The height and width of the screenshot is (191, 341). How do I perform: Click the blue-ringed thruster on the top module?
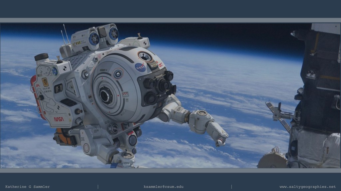(94, 38)
